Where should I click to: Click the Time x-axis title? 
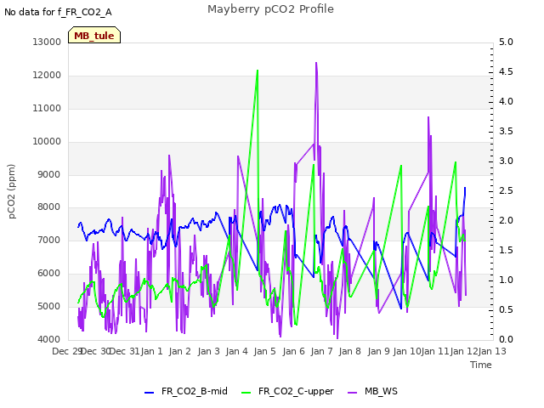pyautogui.click(x=481, y=365)
